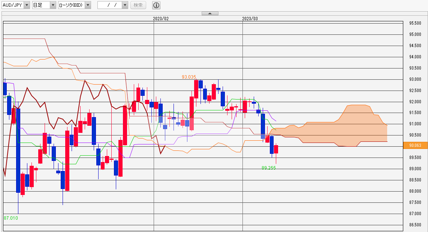Click the 94.000 price axis label
The height and width of the screenshot is (232, 428).
415,57
